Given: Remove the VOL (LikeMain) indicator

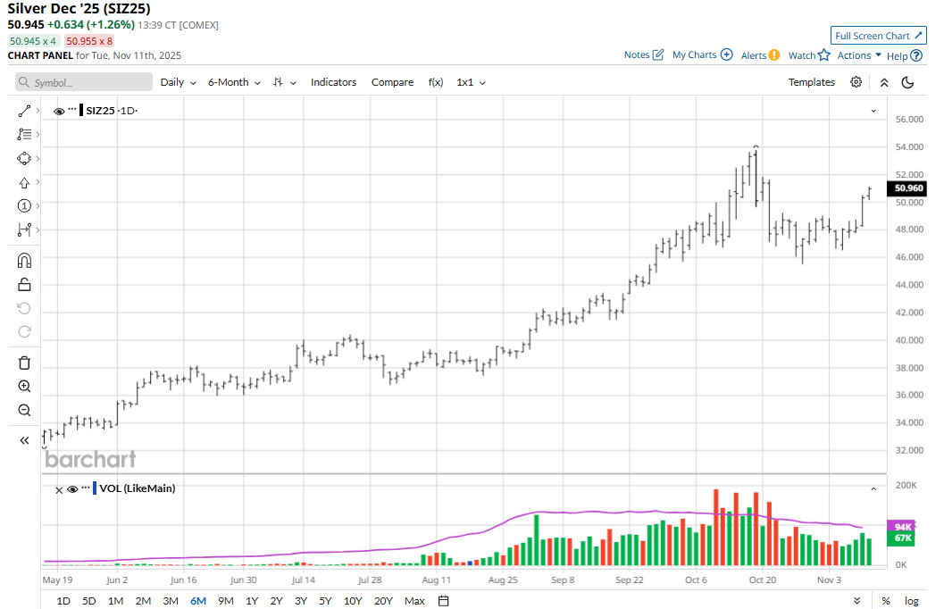Looking at the screenshot, I should click(59, 490).
